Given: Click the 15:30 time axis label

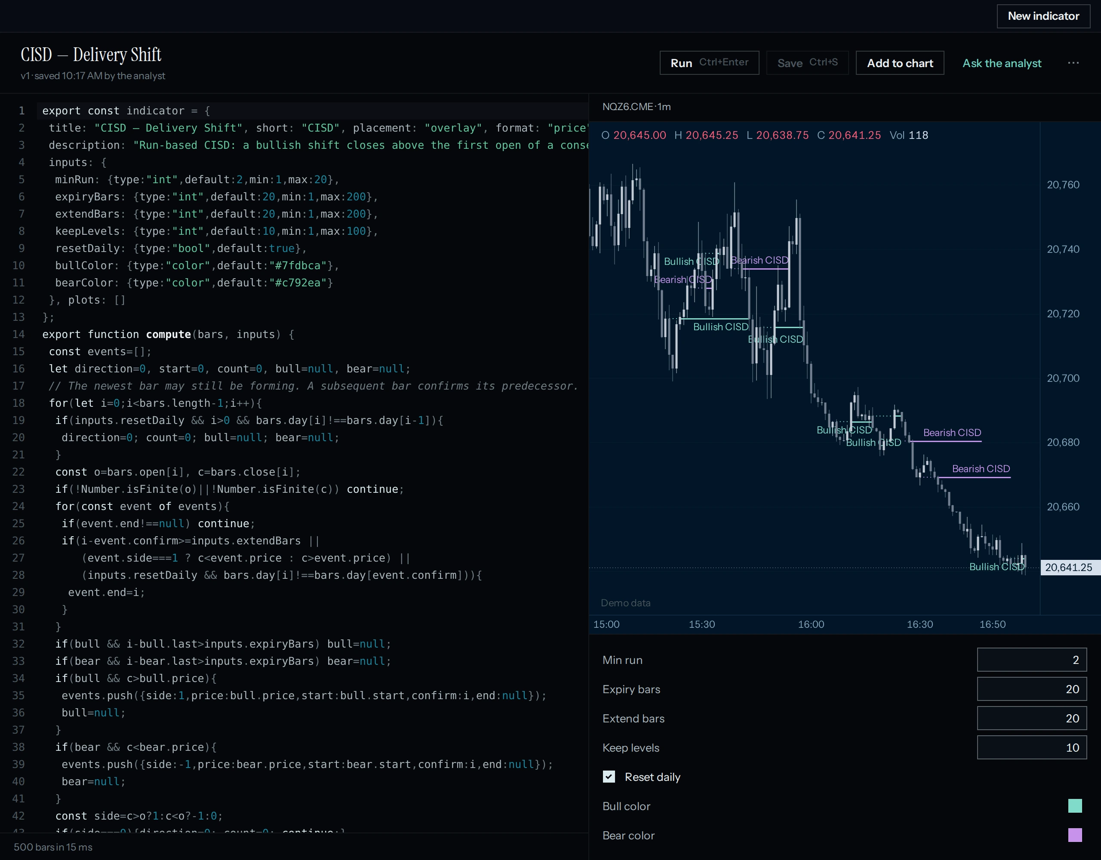Looking at the screenshot, I should click(702, 624).
